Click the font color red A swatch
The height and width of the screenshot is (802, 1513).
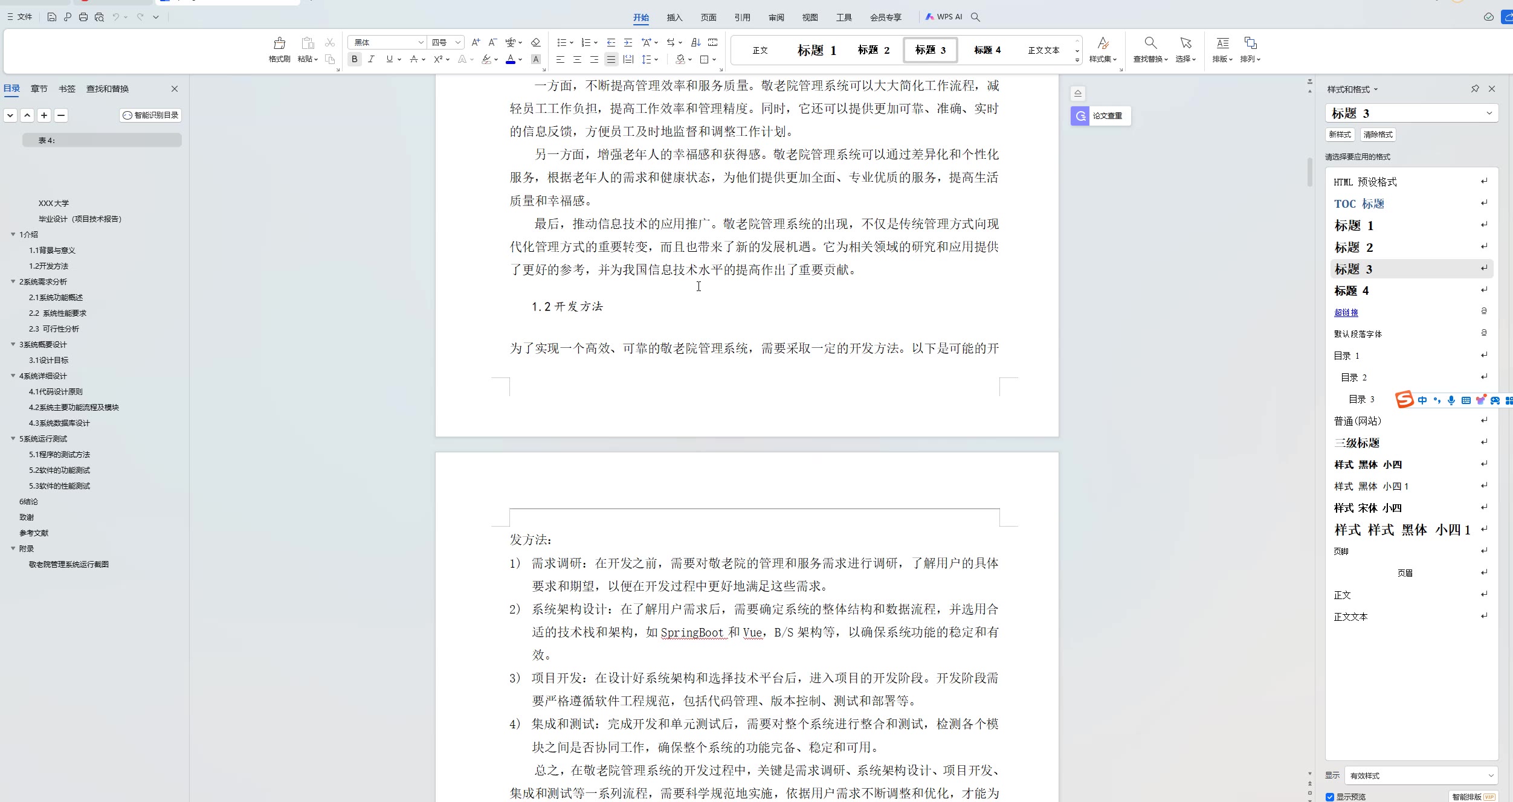511,59
